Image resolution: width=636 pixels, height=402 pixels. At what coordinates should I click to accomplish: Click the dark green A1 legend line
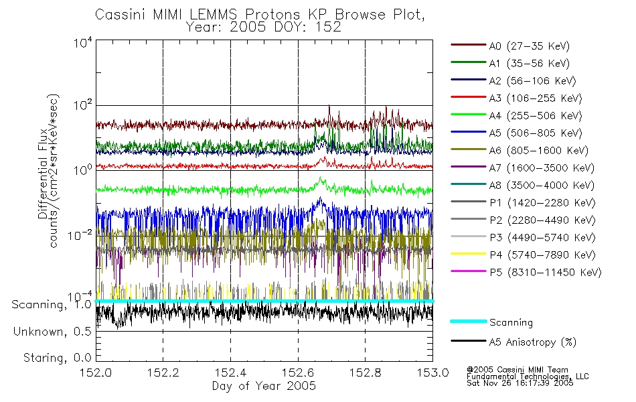[x=469, y=62]
